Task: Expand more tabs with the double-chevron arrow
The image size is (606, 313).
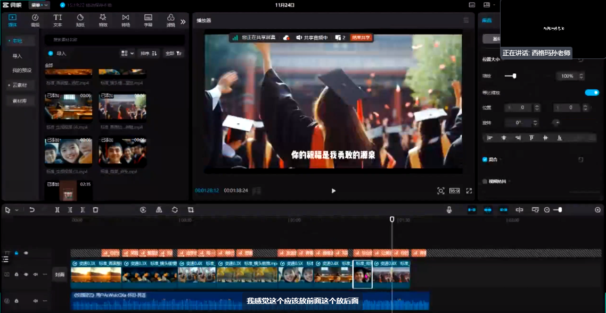Action: [183, 22]
